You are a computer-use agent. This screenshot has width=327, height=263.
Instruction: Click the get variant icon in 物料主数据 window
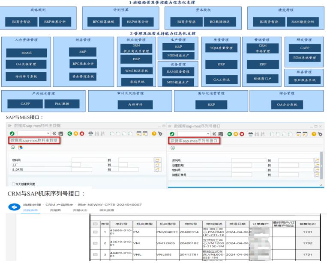pyautogui.click(x=20, y=148)
